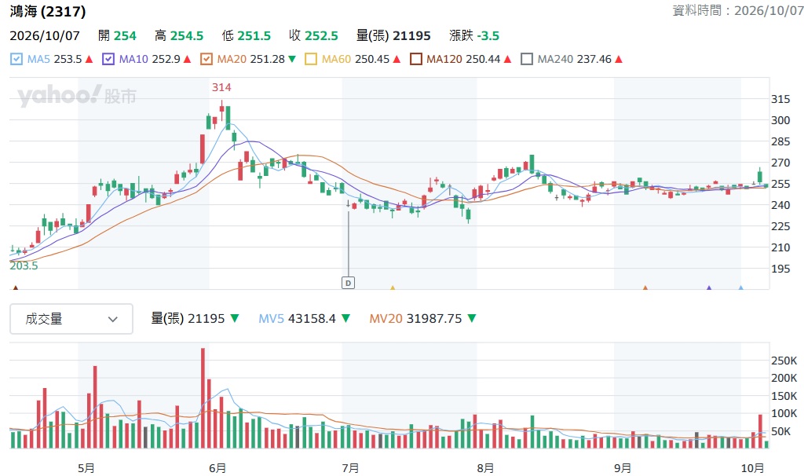Click the 314 peak price label
The width and height of the screenshot is (804, 476).
(221, 88)
